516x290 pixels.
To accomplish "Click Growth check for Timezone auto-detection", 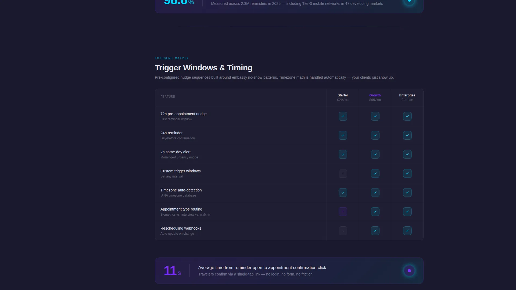I will tap(375, 193).
